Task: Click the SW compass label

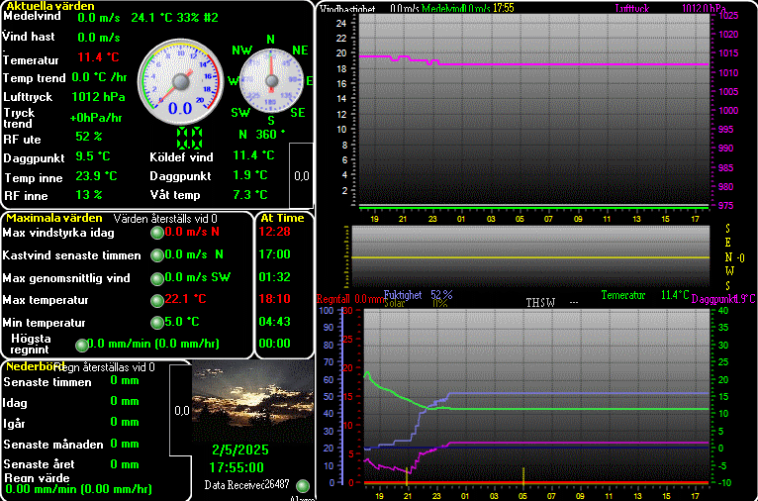Action: tap(240, 113)
